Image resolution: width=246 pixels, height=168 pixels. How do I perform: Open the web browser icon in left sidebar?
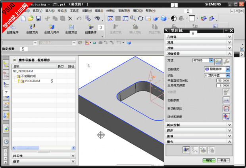click(x=6, y=129)
